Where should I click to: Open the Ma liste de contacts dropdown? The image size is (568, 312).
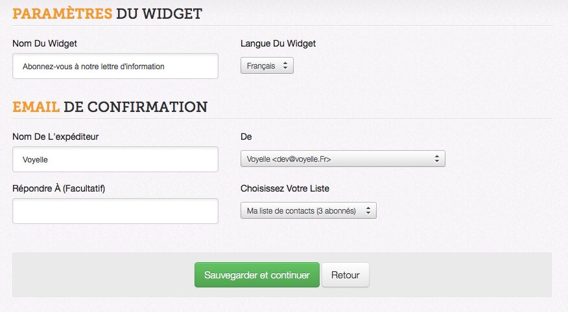tap(307, 210)
